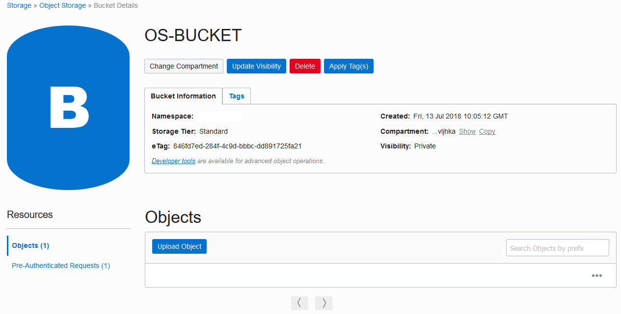Select Objects (1) in Resources
Screen dimensions: 621x314
click(x=30, y=245)
